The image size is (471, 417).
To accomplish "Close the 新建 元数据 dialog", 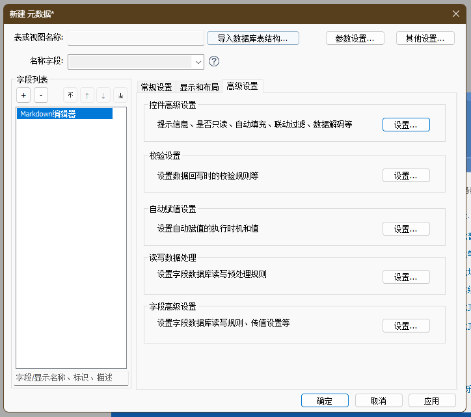I will click(456, 13).
